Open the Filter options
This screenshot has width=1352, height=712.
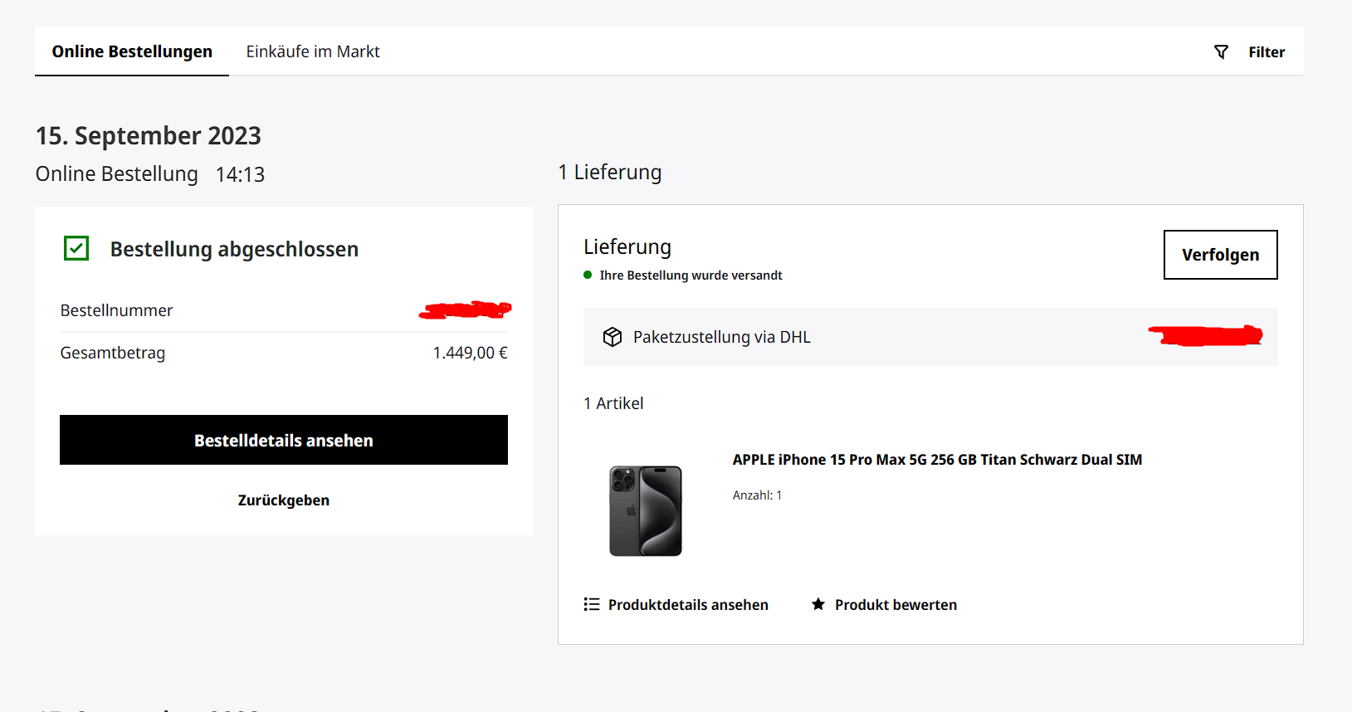coord(1249,52)
